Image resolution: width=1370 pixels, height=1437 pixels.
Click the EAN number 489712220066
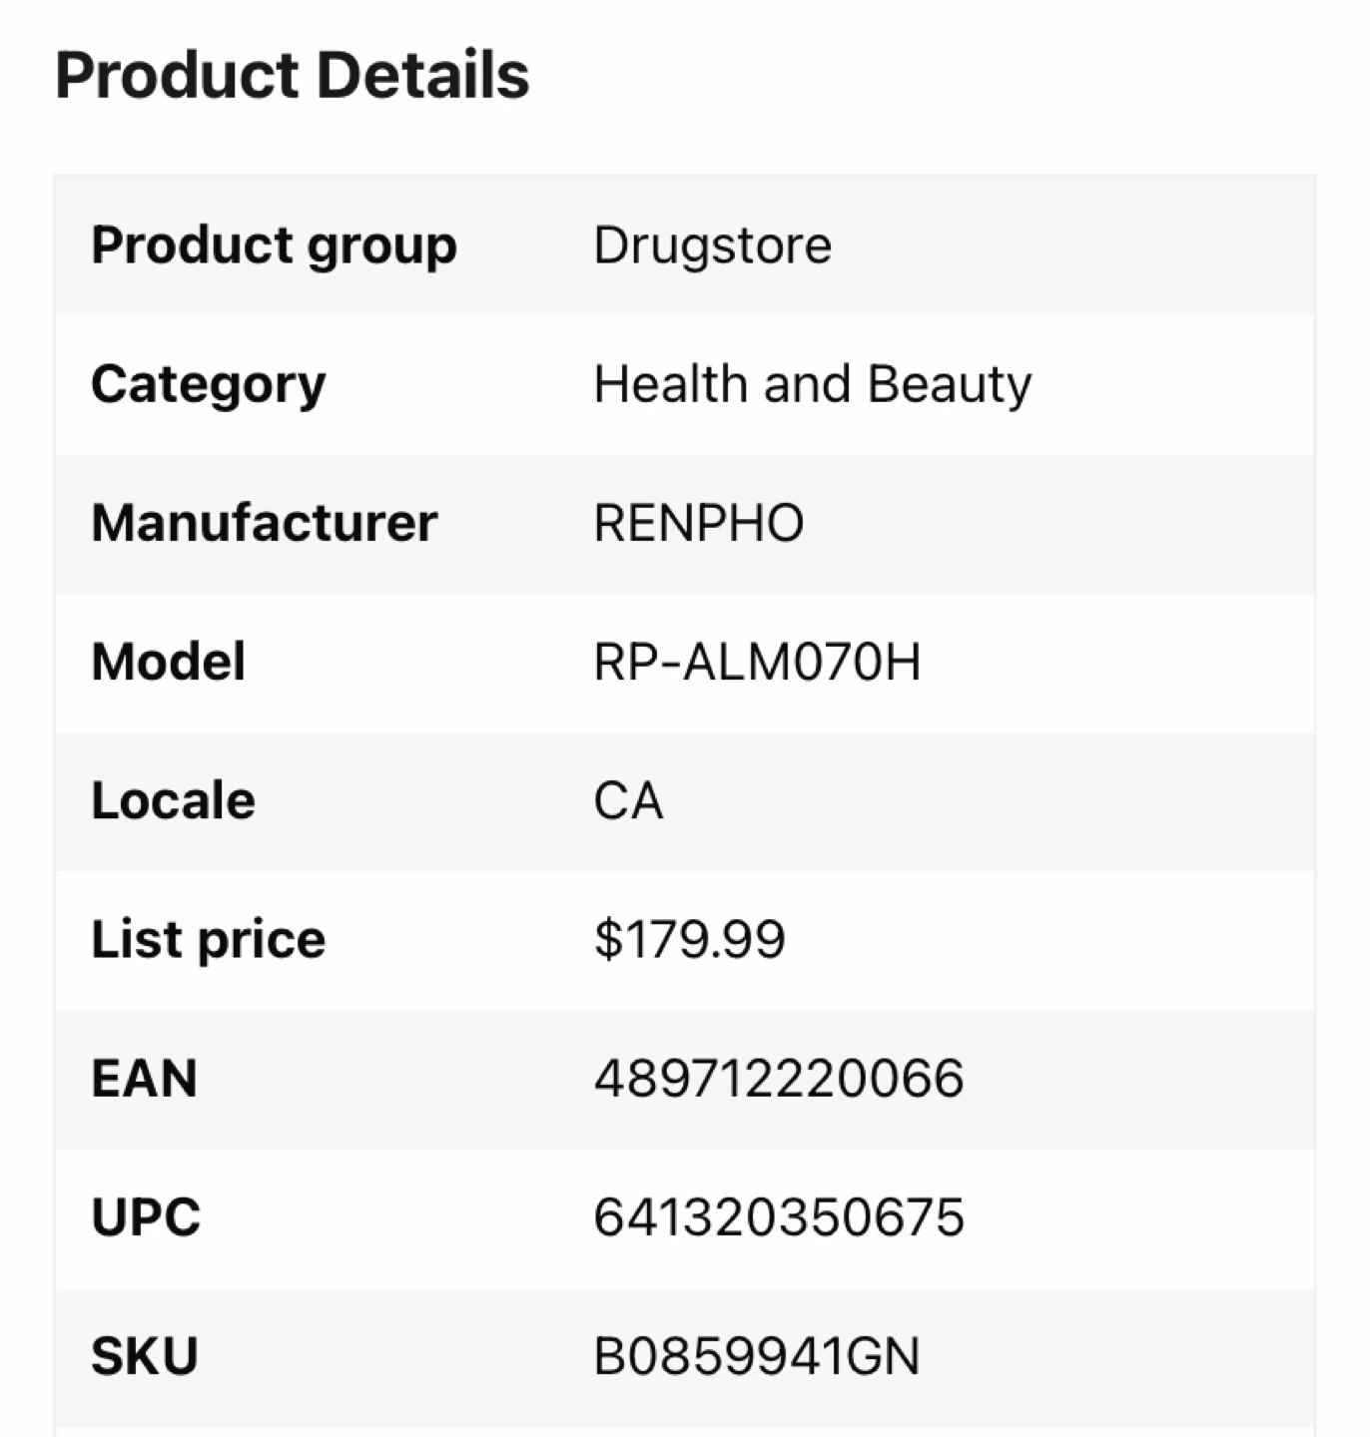778,1079
